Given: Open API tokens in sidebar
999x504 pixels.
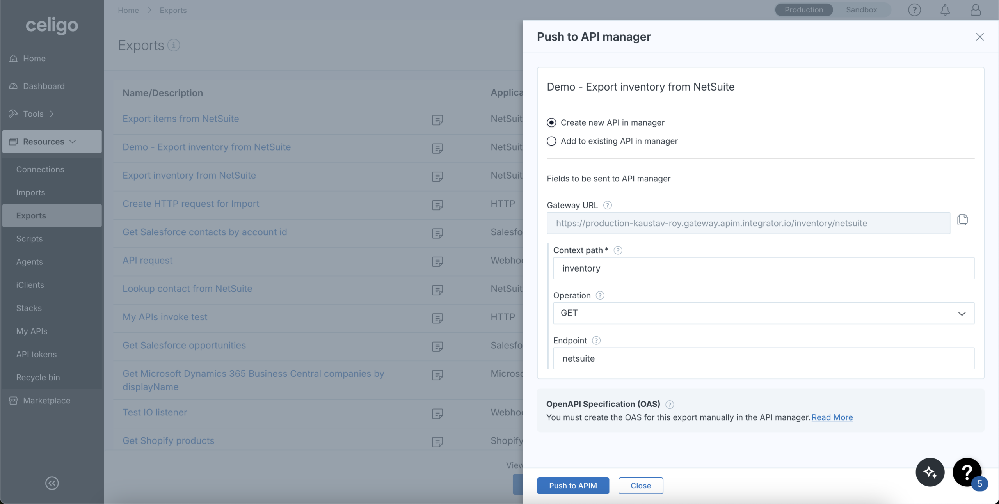Looking at the screenshot, I should [36, 354].
